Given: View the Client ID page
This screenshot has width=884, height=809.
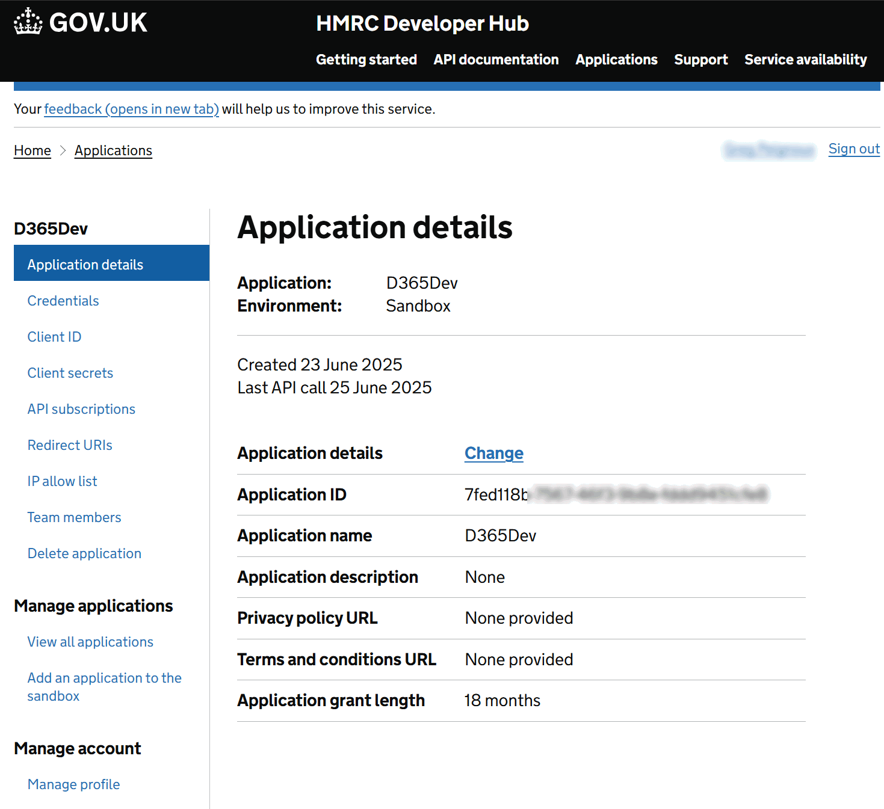Looking at the screenshot, I should pyautogui.click(x=54, y=337).
